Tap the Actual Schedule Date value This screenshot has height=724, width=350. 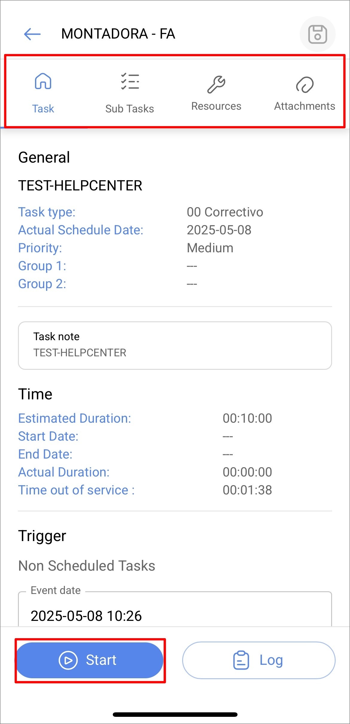219,230
